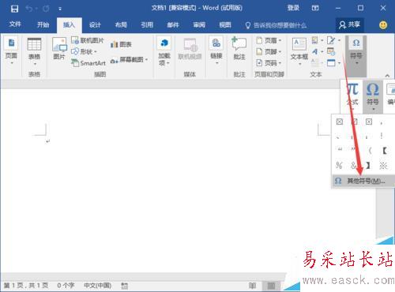Insert a SmartArt graphic

pos(88,63)
